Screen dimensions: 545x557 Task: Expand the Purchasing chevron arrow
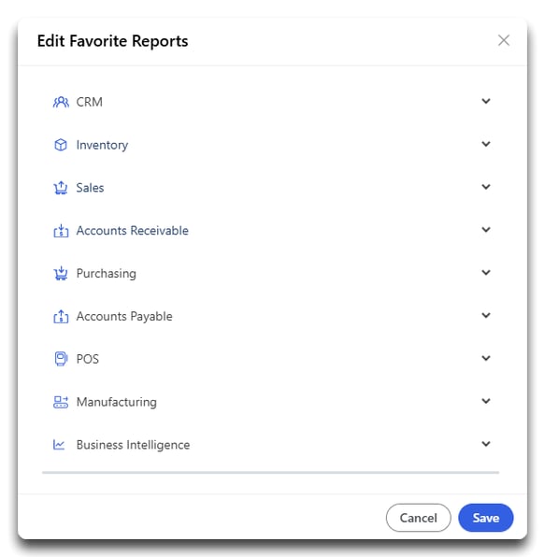[x=486, y=273]
